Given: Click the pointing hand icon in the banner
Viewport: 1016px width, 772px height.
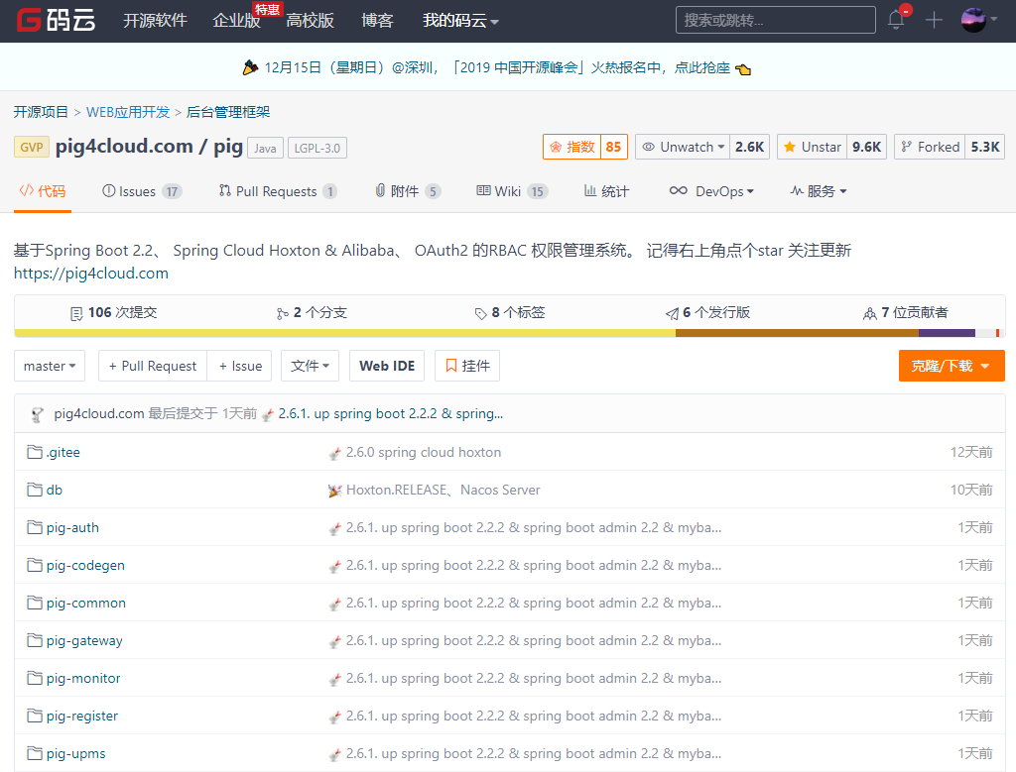Looking at the screenshot, I should (743, 68).
